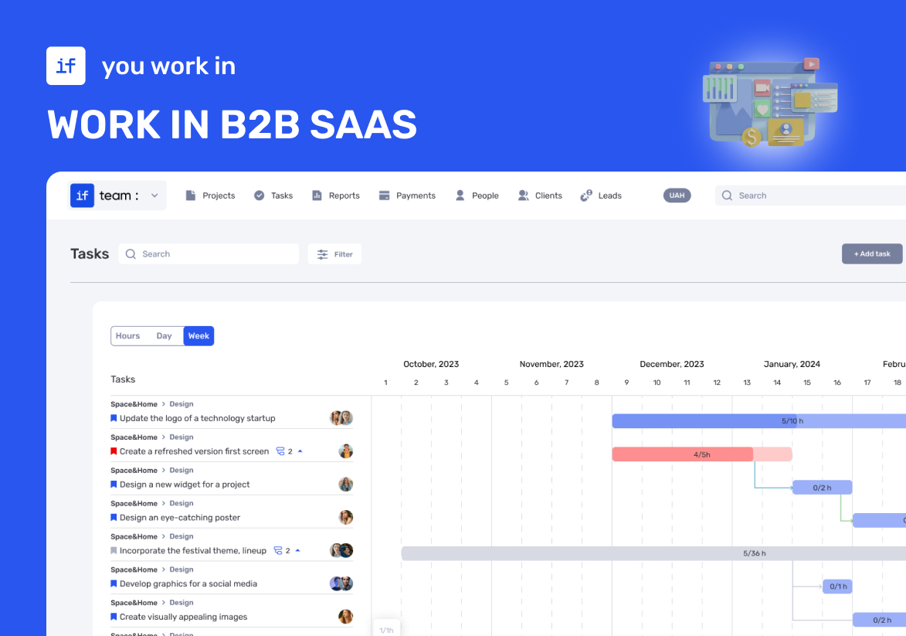Switch timeline view to Hours
Viewport: 906px width, 636px height.
tap(127, 336)
